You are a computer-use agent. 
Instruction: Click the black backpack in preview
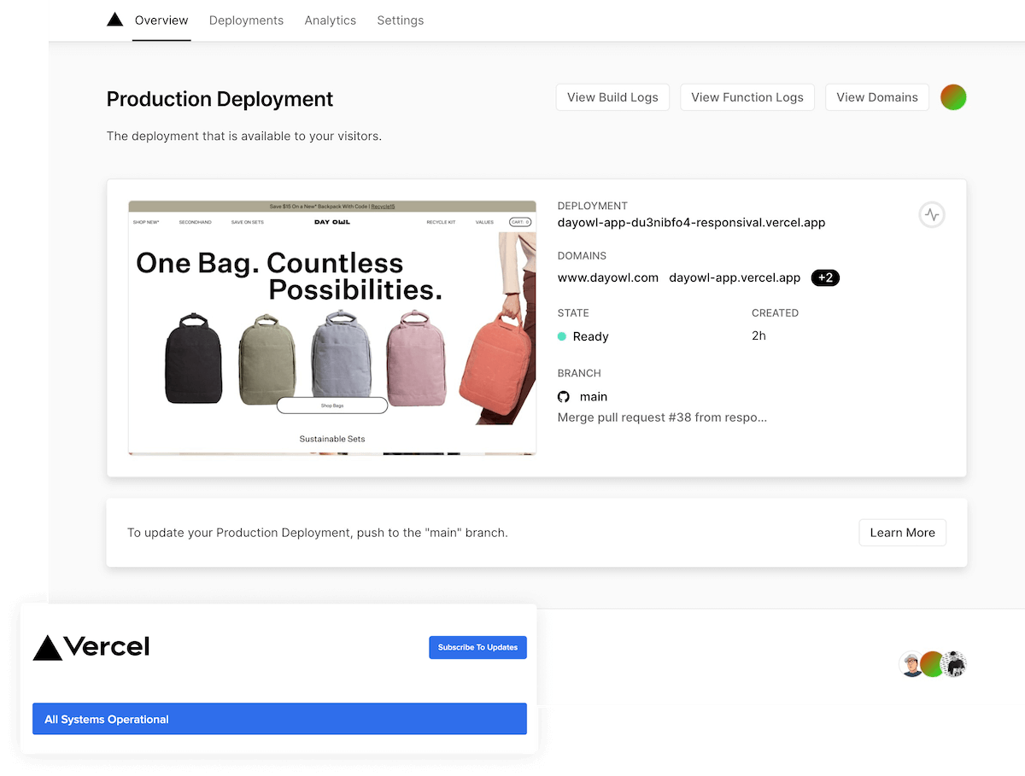[x=193, y=359]
